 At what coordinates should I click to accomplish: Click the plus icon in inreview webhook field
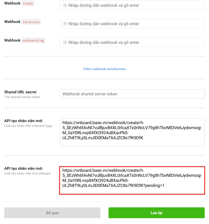(x=65, y=24)
